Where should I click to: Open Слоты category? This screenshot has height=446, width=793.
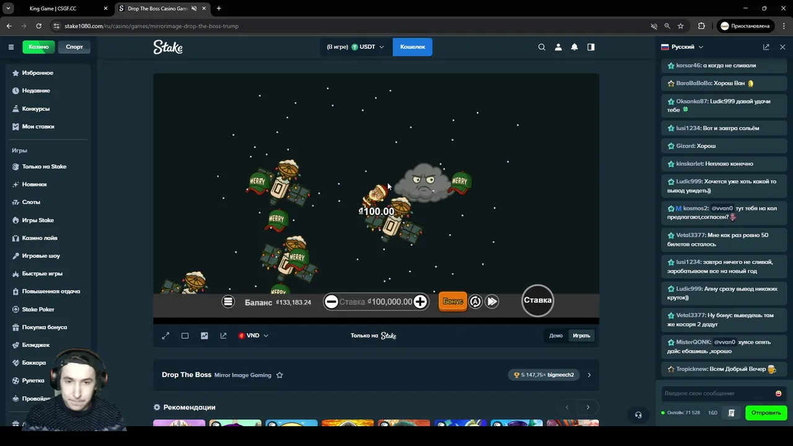click(48, 202)
